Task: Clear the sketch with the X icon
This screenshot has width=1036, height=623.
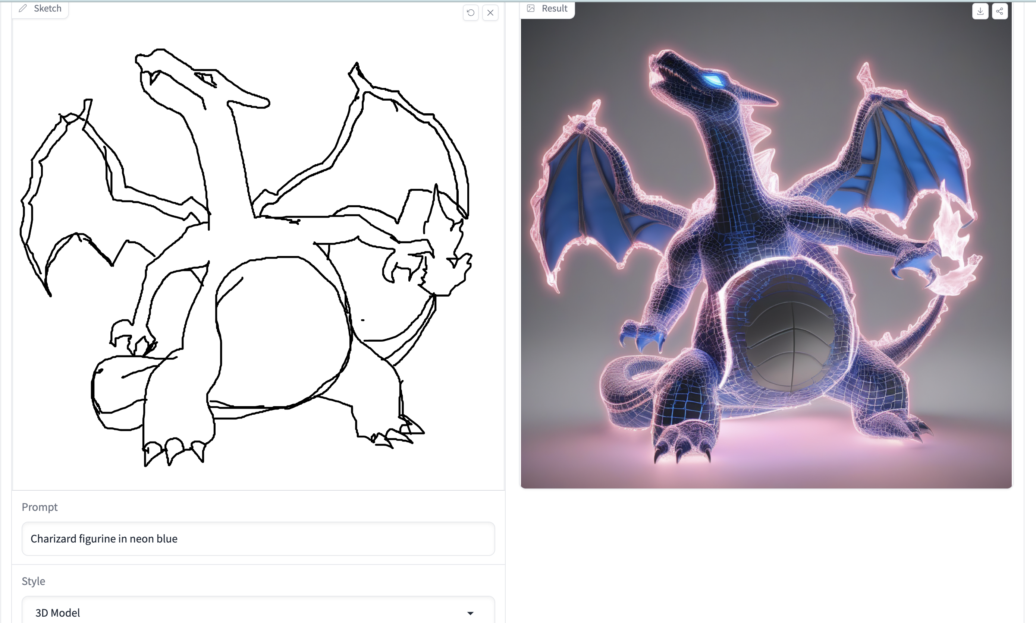Action: (490, 13)
